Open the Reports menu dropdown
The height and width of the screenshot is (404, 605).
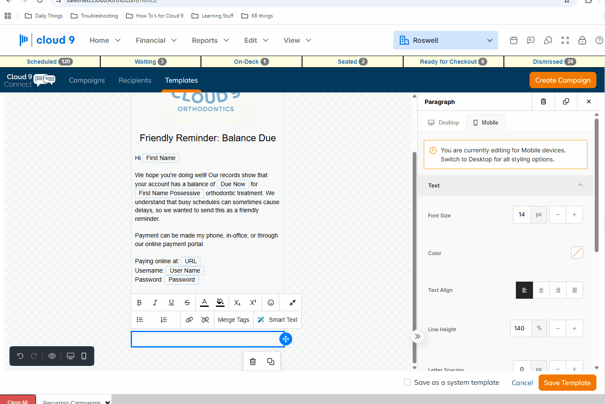[x=210, y=40]
